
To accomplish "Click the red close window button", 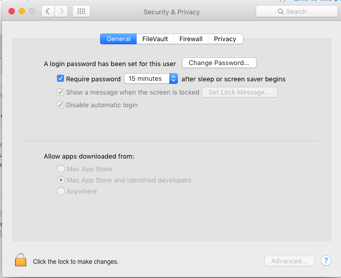I will (12, 11).
